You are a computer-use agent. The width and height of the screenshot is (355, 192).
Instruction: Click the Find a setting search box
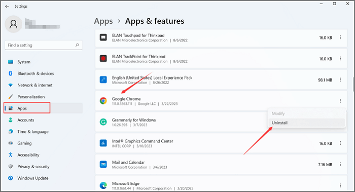coord(44,45)
